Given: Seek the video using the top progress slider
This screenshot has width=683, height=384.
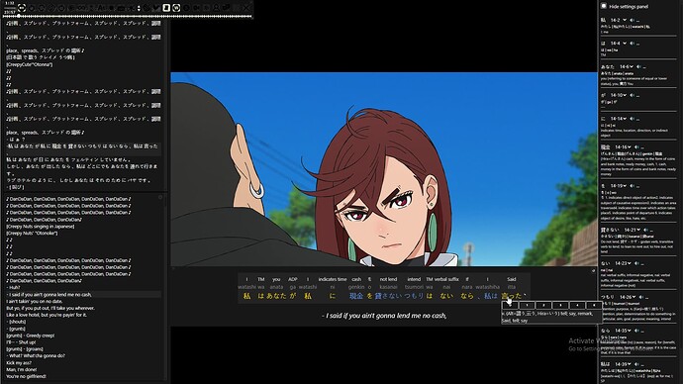Looking at the screenshot, I should (127, 17).
